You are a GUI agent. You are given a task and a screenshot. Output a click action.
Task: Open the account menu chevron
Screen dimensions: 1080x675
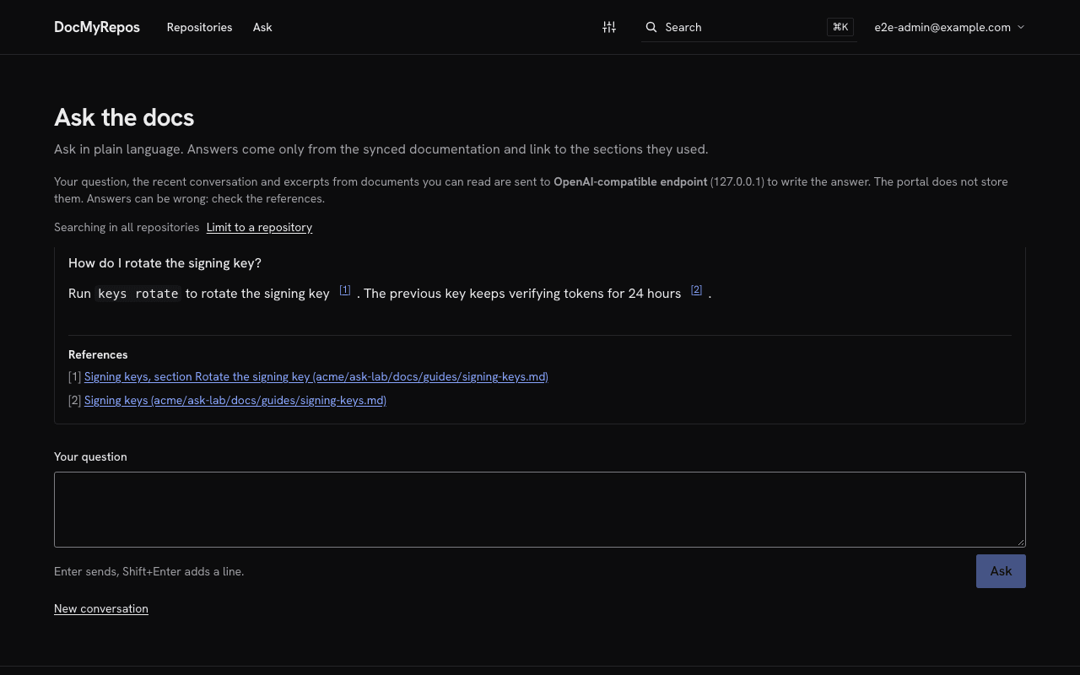point(1021,27)
